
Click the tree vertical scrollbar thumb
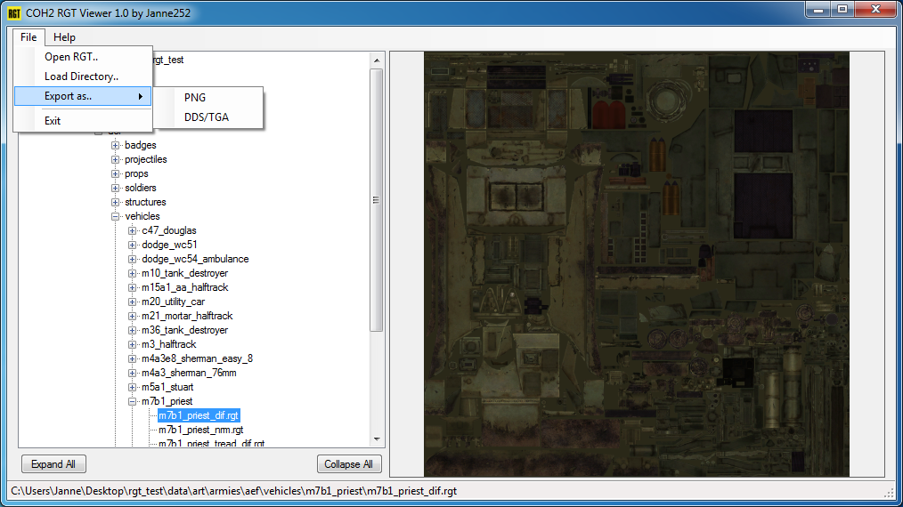point(377,200)
